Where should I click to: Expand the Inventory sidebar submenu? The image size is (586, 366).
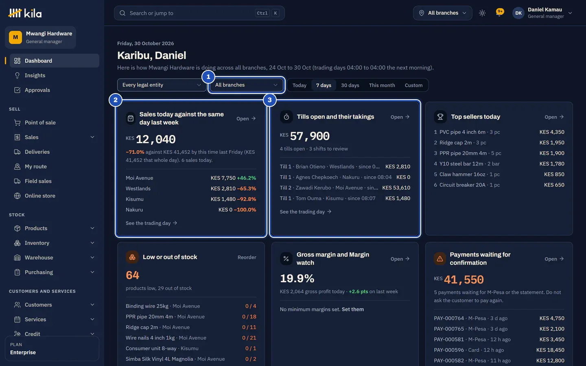[x=92, y=243]
